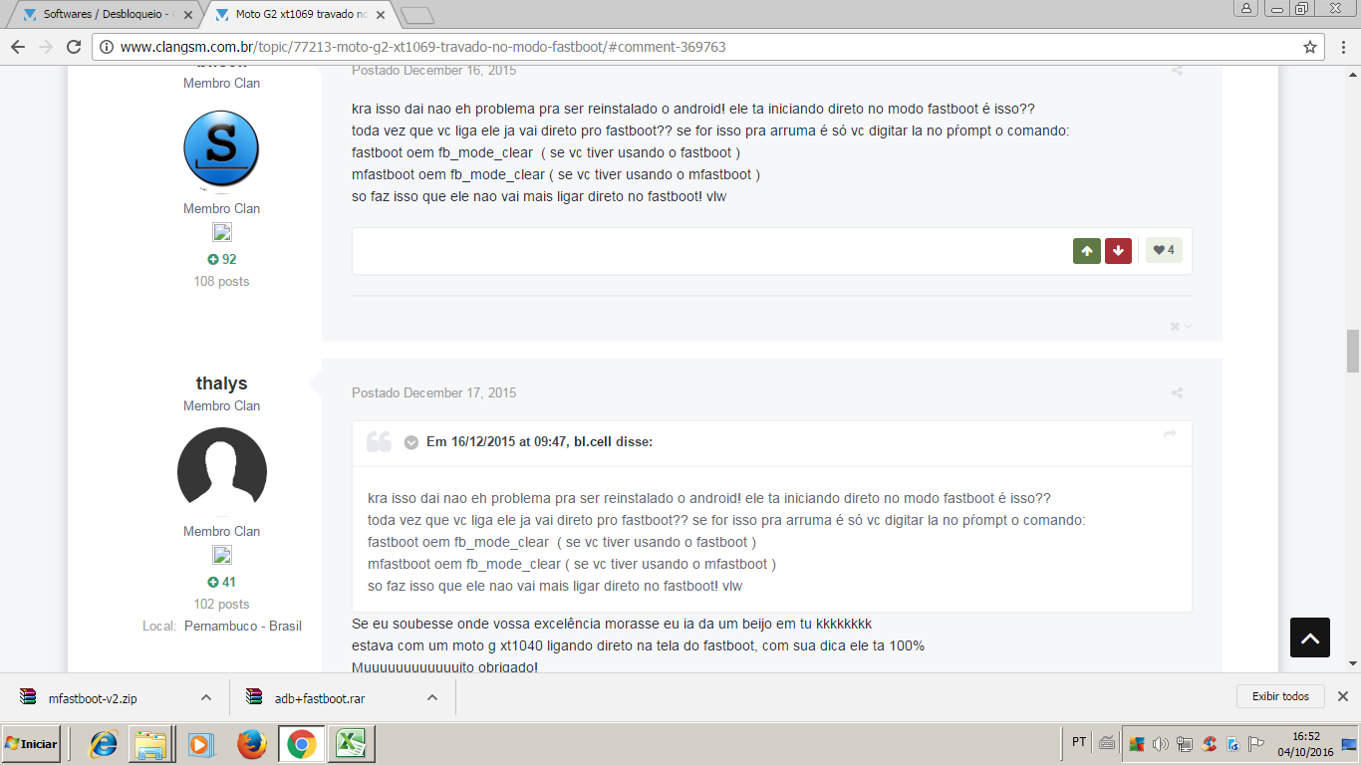Screen dimensions: 1361x765
Task: Click thalys's rank image below Membro Clan
Action: point(221,555)
